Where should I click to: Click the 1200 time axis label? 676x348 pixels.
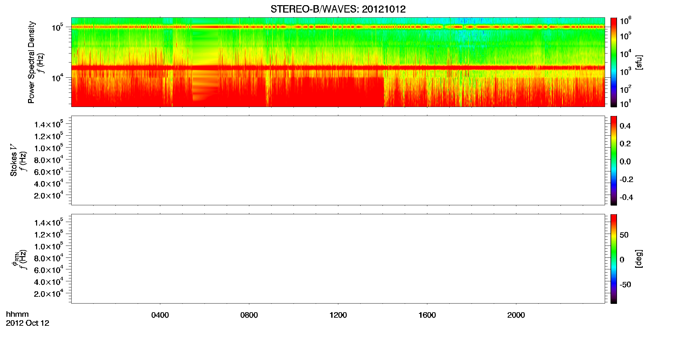338,315
